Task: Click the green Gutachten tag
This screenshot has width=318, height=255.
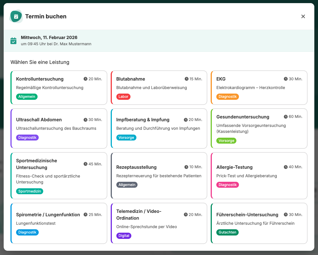Action: [x=227, y=232]
